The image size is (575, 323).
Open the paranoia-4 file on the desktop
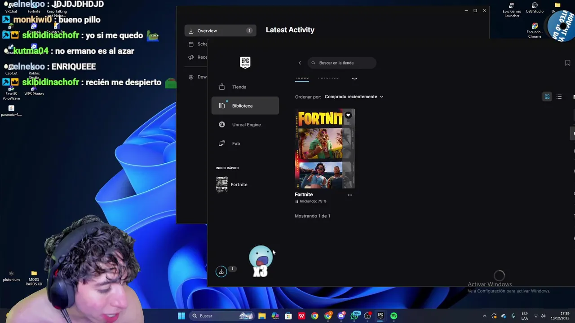click(11, 111)
